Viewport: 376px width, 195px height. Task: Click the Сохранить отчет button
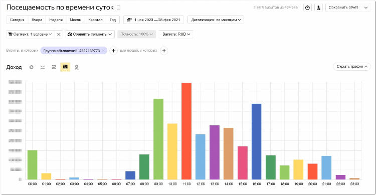[343, 8]
